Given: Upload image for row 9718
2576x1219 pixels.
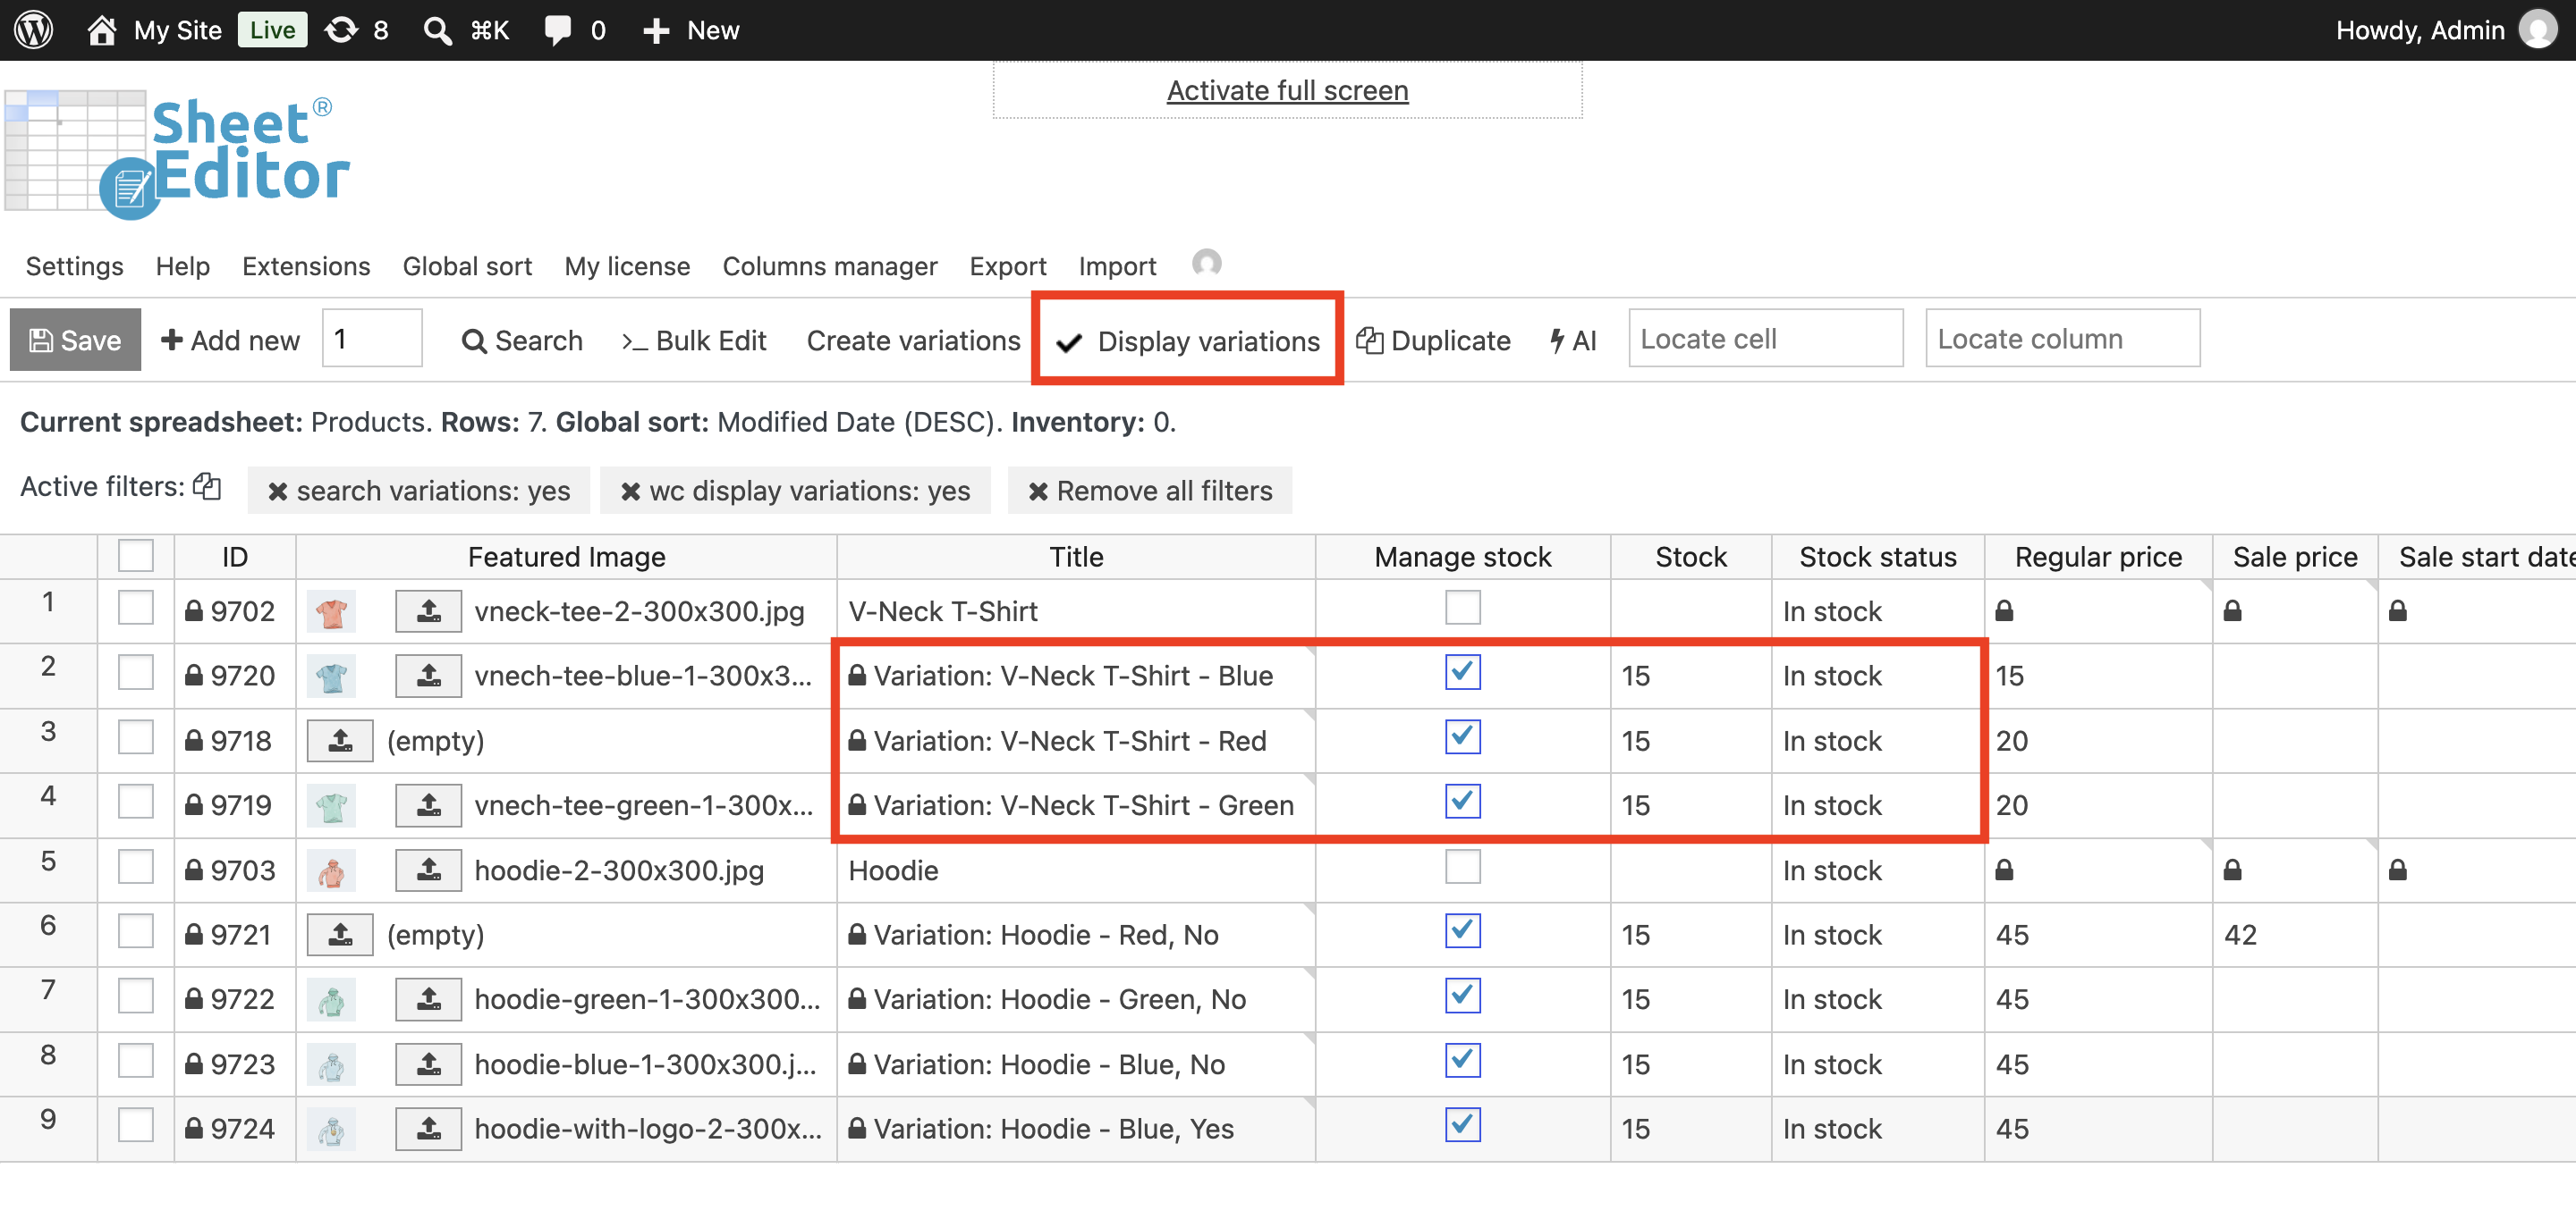Looking at the screenshot, I should pos(340,740).
